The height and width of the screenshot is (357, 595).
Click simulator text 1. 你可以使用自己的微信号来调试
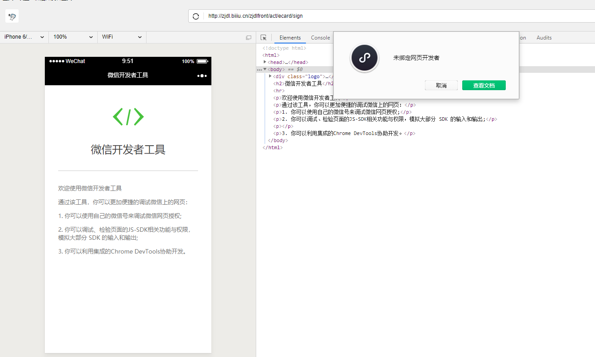pyautogui.click(x=120, y=216)
